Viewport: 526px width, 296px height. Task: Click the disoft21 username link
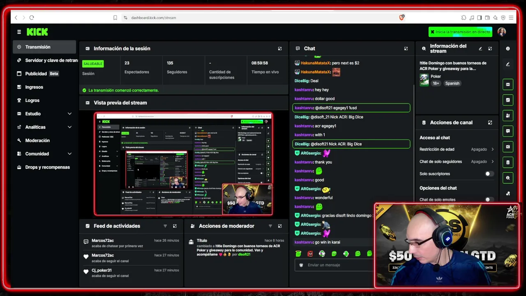244,254
